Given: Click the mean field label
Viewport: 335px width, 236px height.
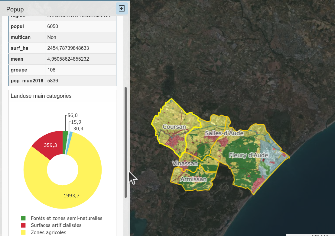Looking at the screenshot, I should point(17,59).
